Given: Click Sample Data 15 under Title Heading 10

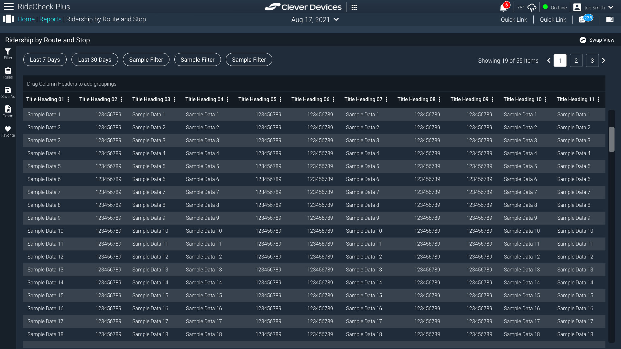Looking at the screenshot, I should click(x=522, y=296).
